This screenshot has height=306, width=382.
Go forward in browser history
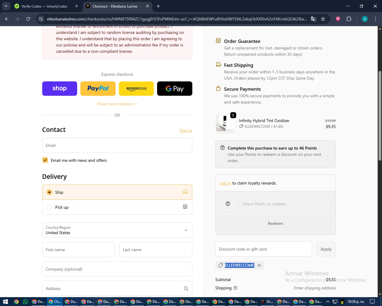tap(17, 19)
